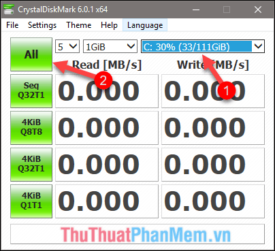Click the 4KiB Q8T8 write result value
This screenshot has width=275, height=251.
213,128
